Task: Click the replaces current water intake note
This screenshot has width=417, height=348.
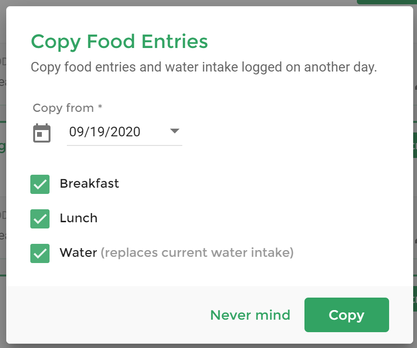Action: click(197, 252)
